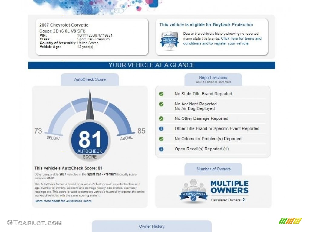This screenshot has width=310, height=232.
Task: Open the Owner History tab
Action: pyautogui.click(x=152, y=226)
